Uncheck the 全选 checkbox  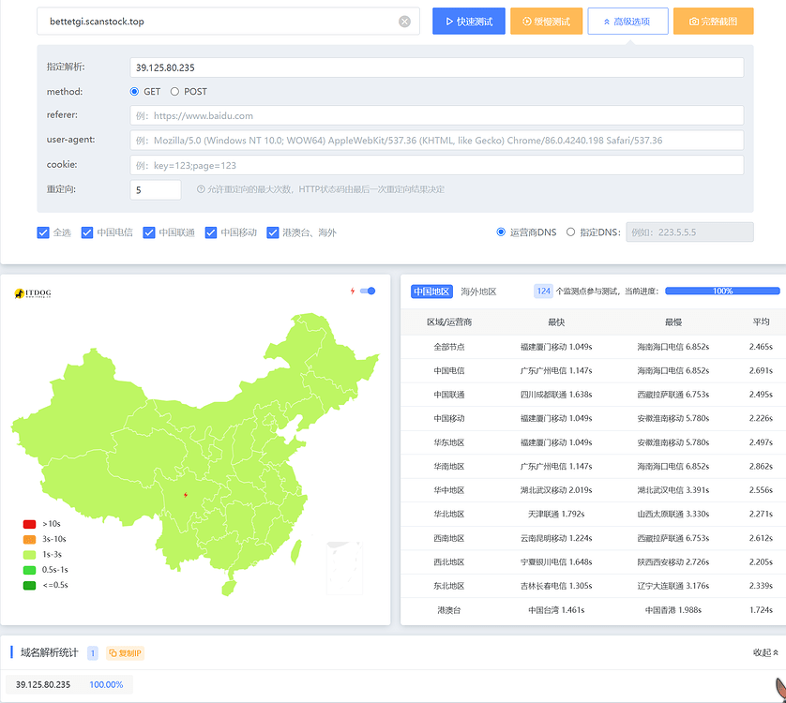click(43, 232)
